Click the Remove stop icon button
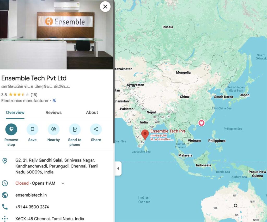This screenshot has height=222, width=267. [11, 129]
